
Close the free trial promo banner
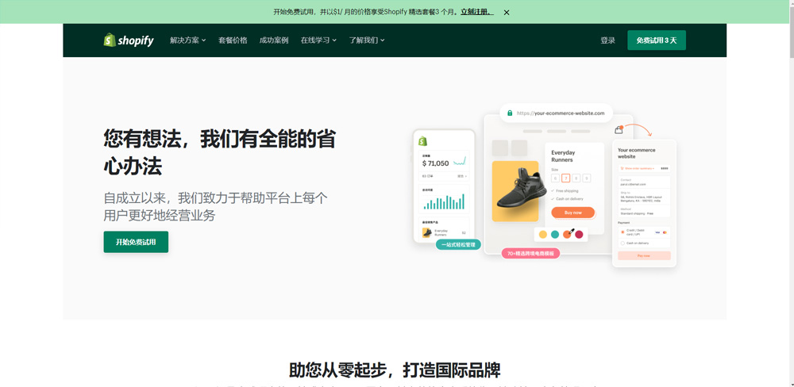point(507,13)
